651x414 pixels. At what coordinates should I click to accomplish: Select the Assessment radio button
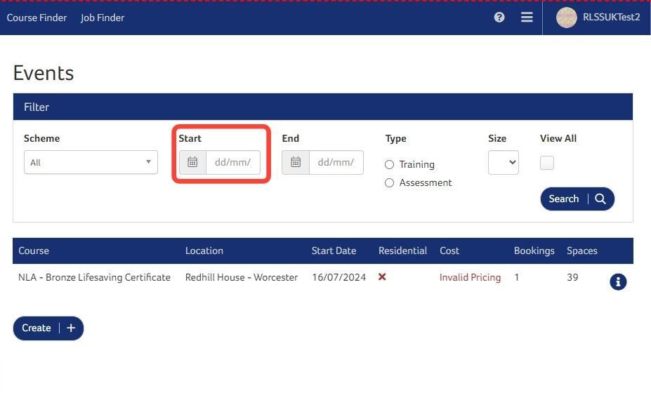pos(389,183)
